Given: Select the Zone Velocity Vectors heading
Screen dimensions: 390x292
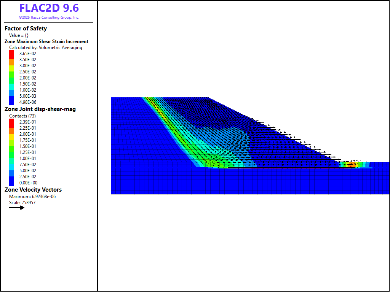Looking at the screenshot, I should click(x=33, y=190).
